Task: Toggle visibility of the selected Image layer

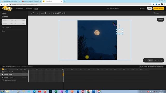Action: click(x=23, y=75)
